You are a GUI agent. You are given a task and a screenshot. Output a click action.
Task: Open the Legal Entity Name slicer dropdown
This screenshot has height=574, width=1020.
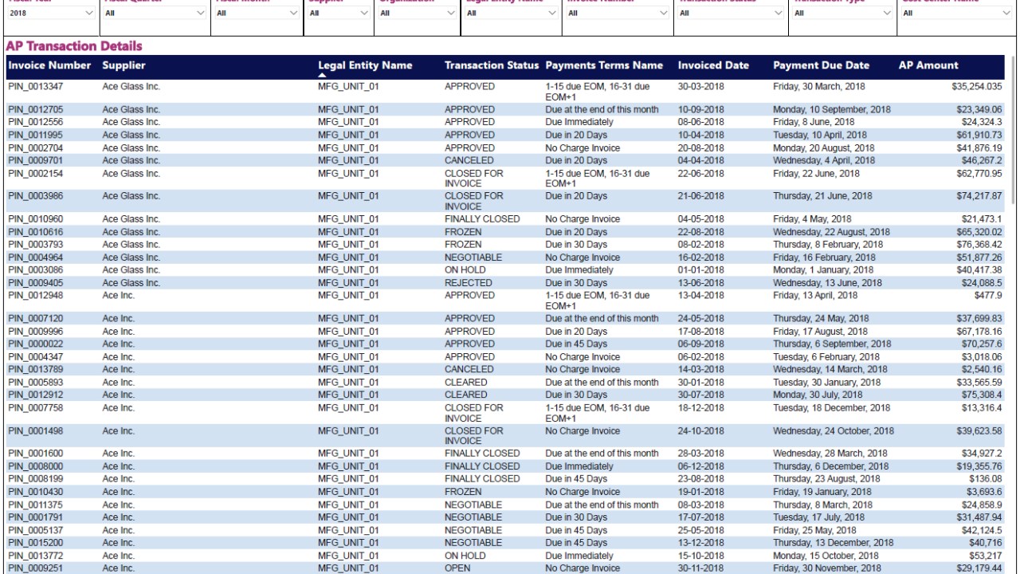510,14
